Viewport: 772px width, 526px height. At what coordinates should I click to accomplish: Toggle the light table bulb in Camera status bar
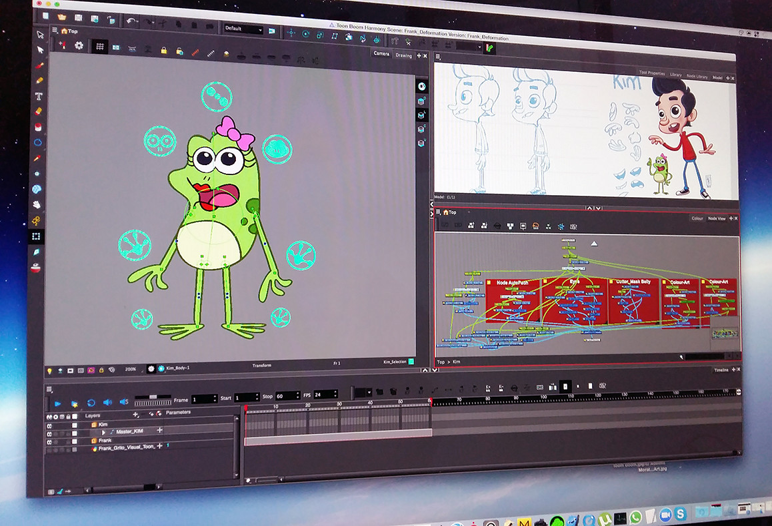(x=50, y=370)
